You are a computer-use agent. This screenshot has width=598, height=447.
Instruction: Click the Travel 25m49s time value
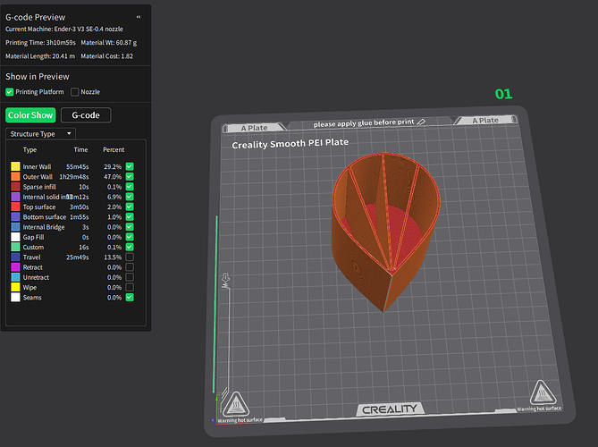click(78, 257)
